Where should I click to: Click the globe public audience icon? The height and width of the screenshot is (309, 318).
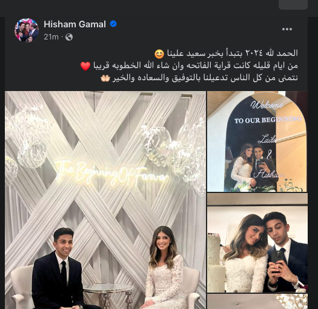pyautogui.click(x=69, y=37)
